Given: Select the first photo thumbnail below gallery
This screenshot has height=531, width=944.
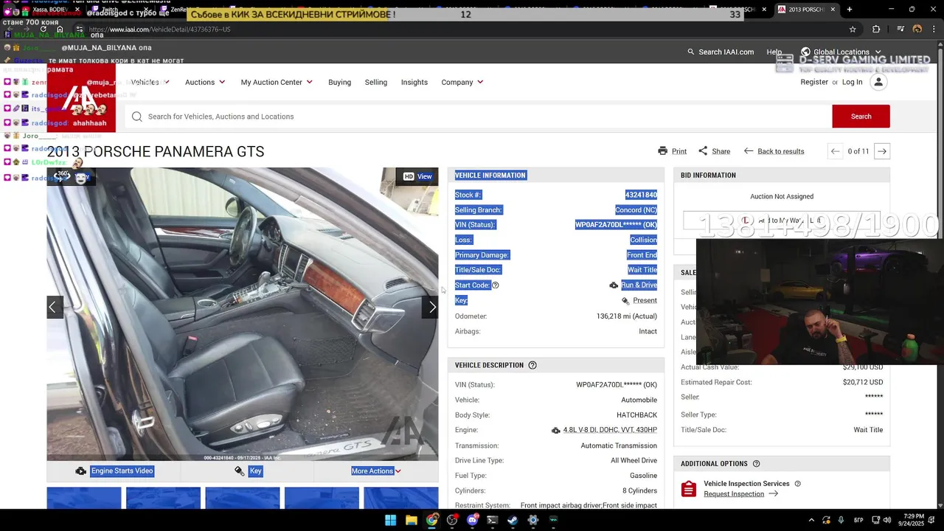Looking at the screenshot, I should click(x=83, y=498).
